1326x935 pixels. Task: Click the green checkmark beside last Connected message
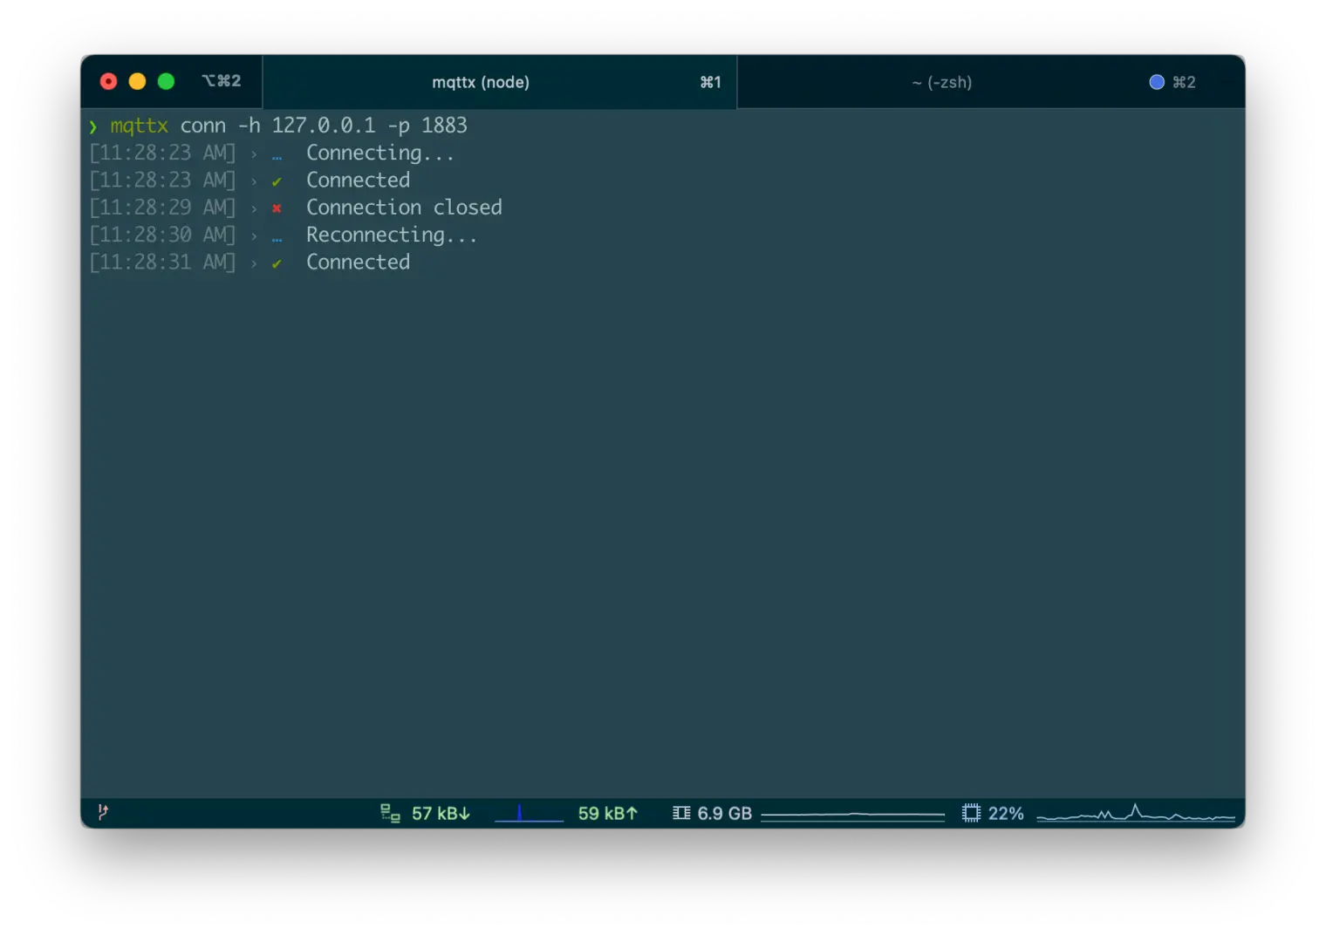(x=277, y=263)
